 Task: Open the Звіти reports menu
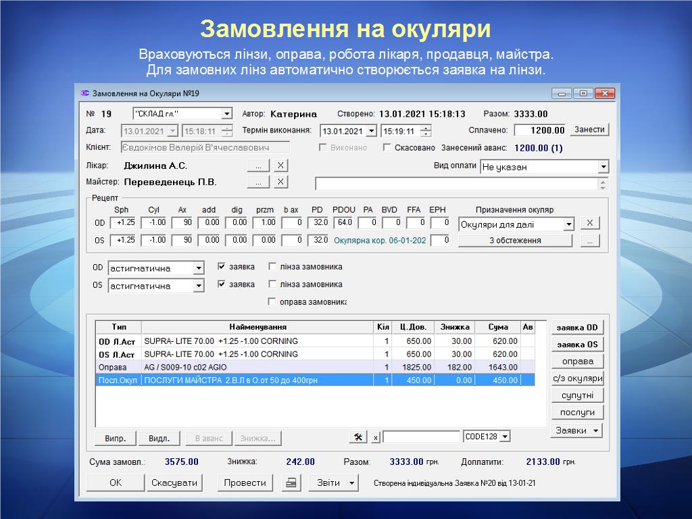[333, 483]
